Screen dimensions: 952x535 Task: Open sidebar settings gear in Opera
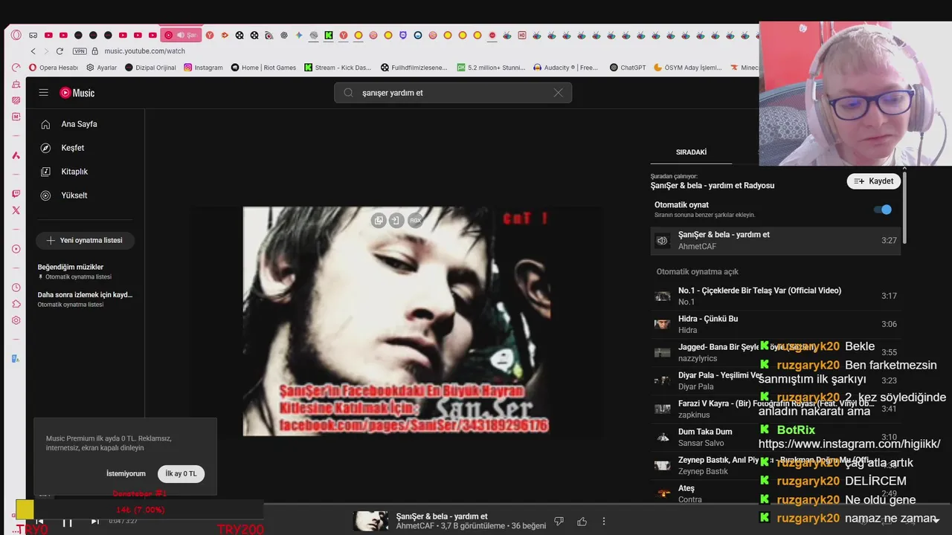(16, 321)
